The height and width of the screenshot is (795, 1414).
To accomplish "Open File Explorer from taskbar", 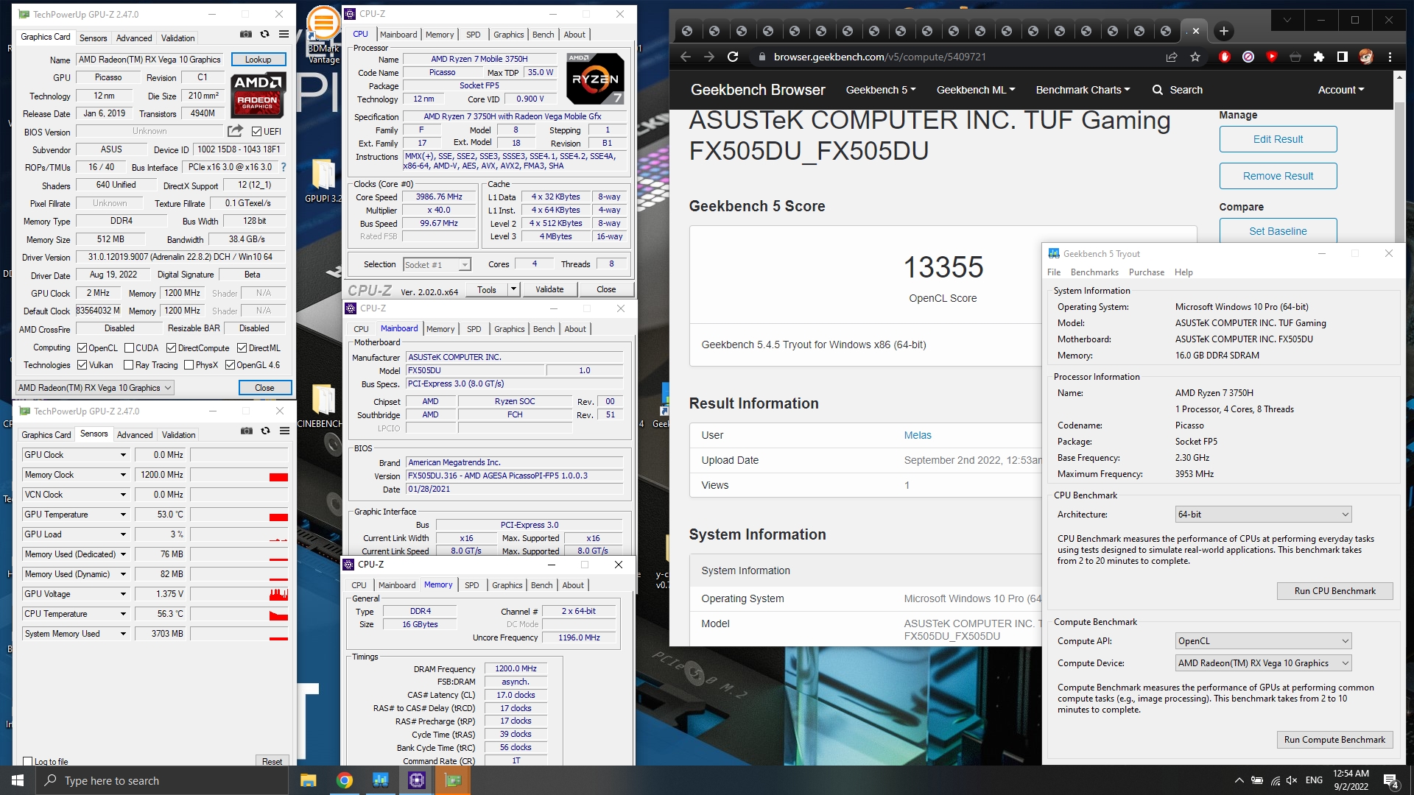I will [309, 780].
